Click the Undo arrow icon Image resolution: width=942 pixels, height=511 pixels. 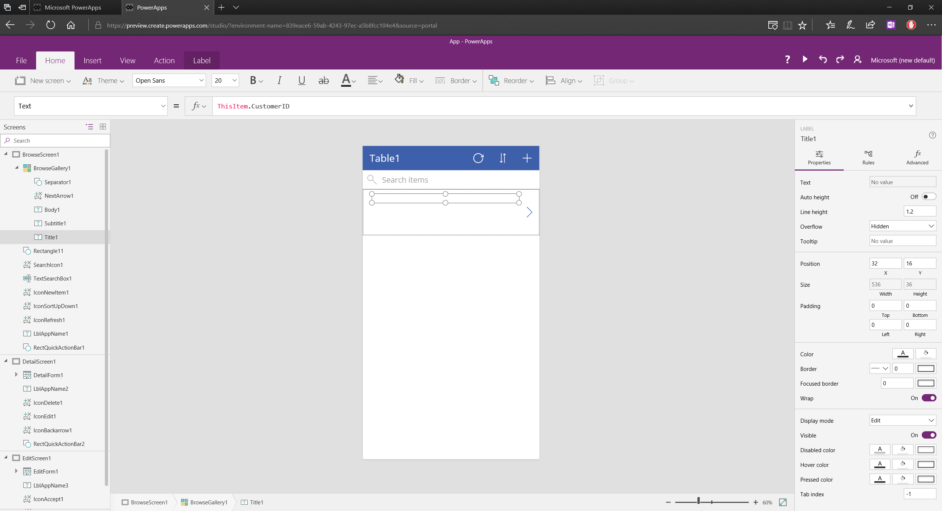tap(822, 60)
